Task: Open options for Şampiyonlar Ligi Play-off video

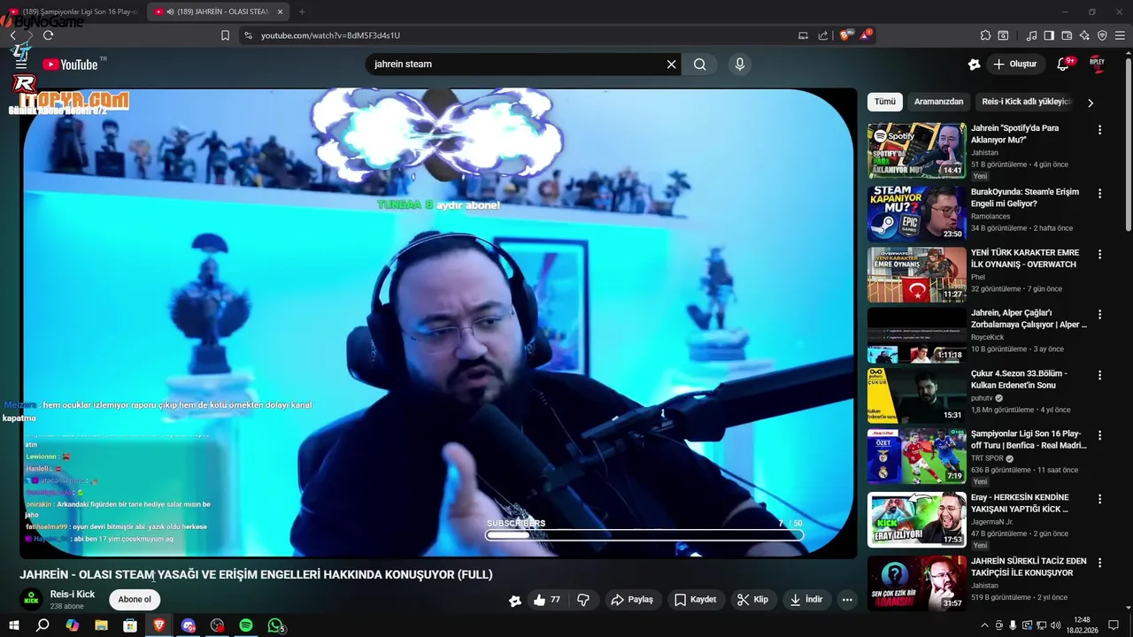Action: tap(1100, 435)
